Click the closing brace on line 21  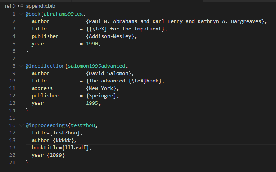click(27, 163)
